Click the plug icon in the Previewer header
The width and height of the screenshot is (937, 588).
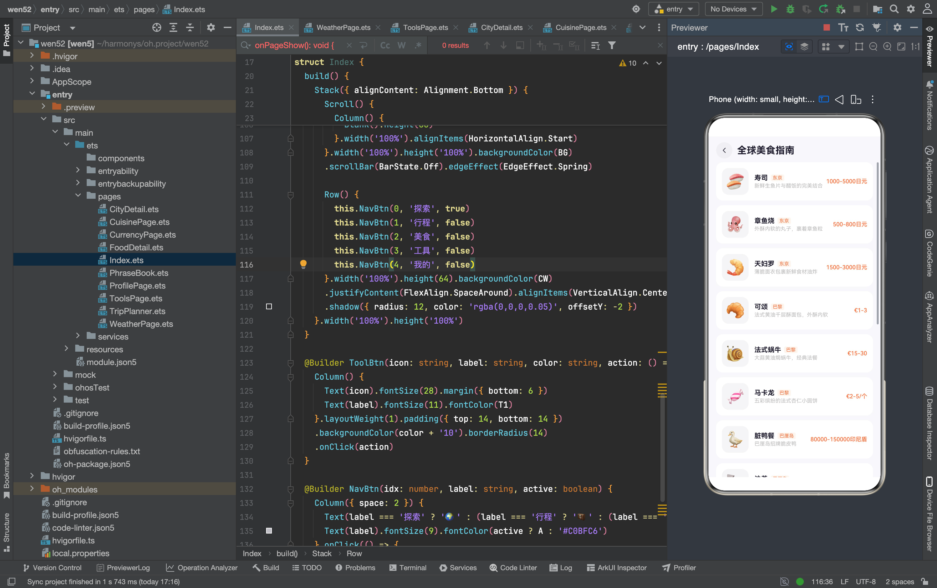[x=876, y=27]
